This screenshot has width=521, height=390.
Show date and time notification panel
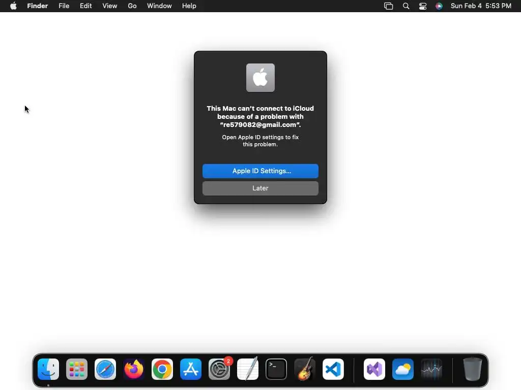481,6
